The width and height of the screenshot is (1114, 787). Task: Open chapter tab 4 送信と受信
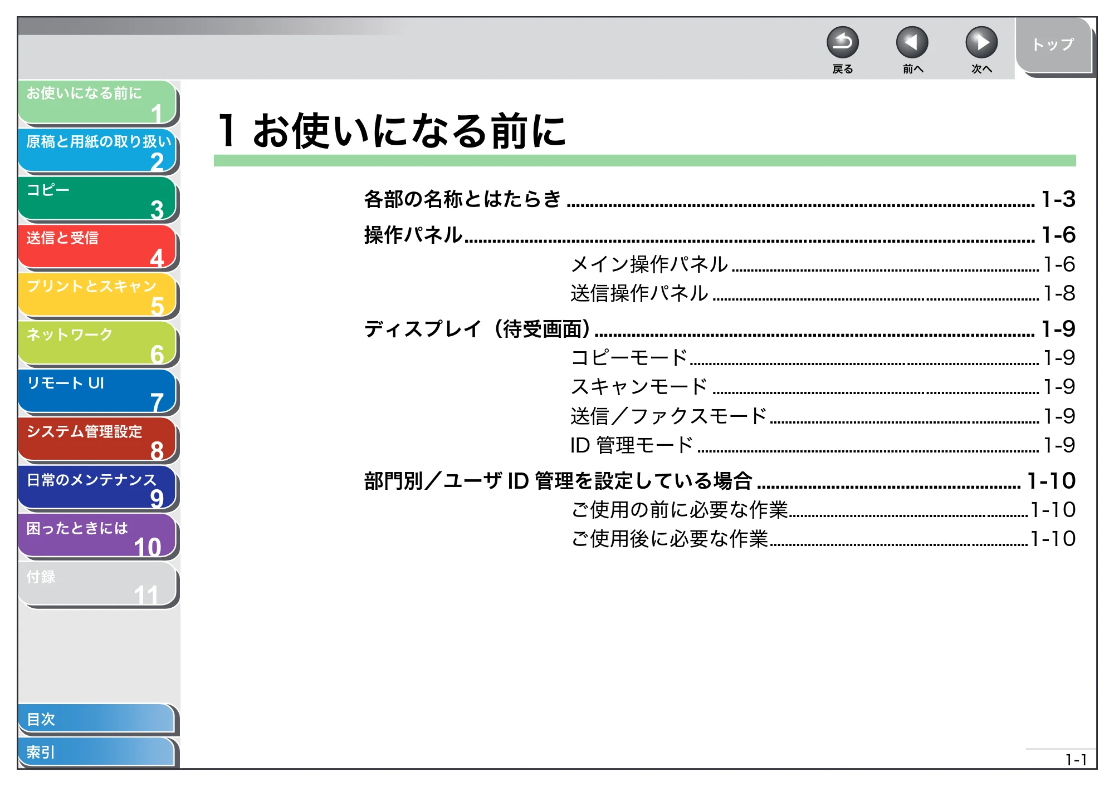[97, 247]
